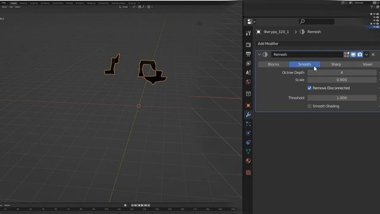Toggle the auto keying record button
The image size is (380, 214).
[125, 206]
